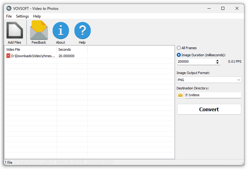This screenshot has height=169, width=248.
Task: Open the Feedback envelope icon
Action: coord(39,30)
